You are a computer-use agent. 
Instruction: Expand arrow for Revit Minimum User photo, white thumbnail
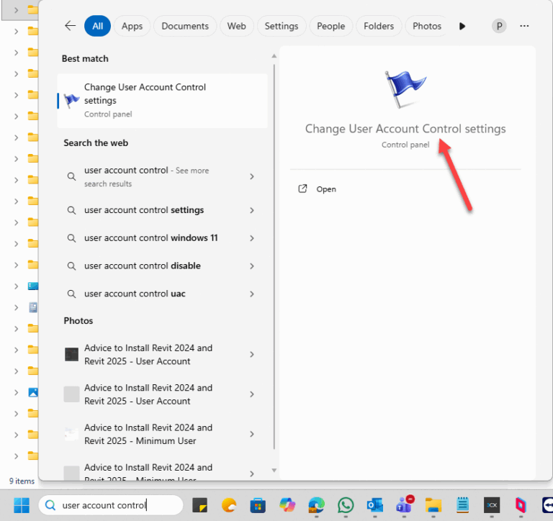tap(252, 434)
